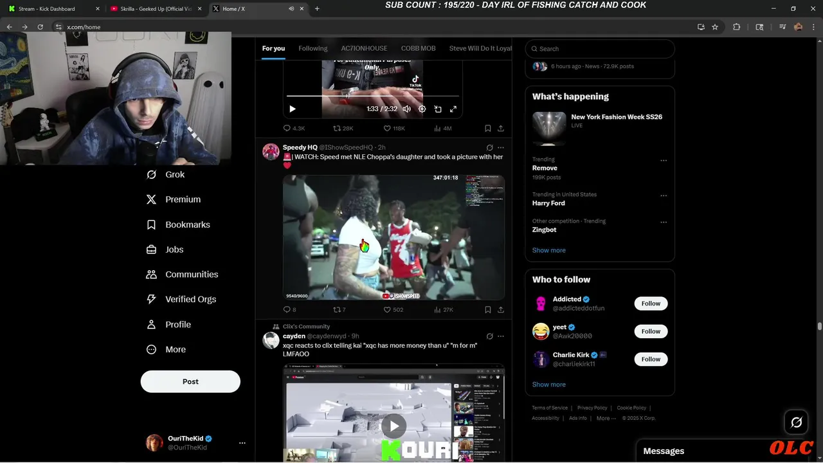Repost the Speedy HQ post
Image resolution: width=823 pixels, height=463 pixels.
tap(339, 310)
